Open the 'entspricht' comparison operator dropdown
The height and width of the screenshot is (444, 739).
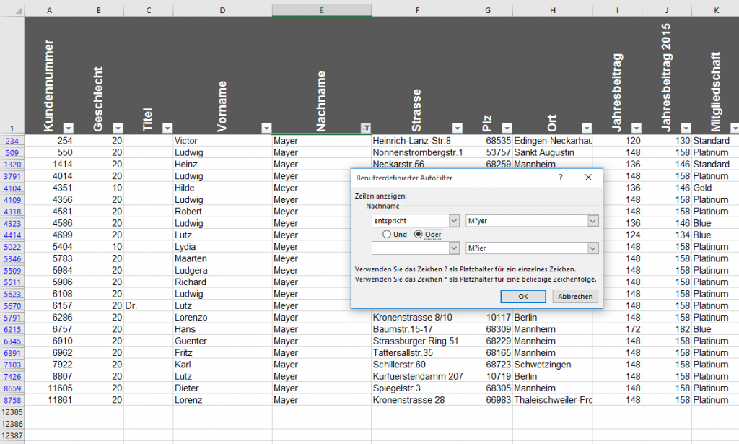point(454,221)
